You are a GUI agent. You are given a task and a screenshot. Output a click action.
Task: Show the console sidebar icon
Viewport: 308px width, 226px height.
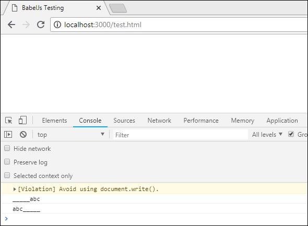(x=8, y=135)
